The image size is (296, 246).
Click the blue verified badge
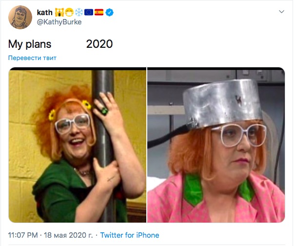click(109, 12)
